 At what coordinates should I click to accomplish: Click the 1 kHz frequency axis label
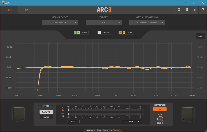click(116, 96)
